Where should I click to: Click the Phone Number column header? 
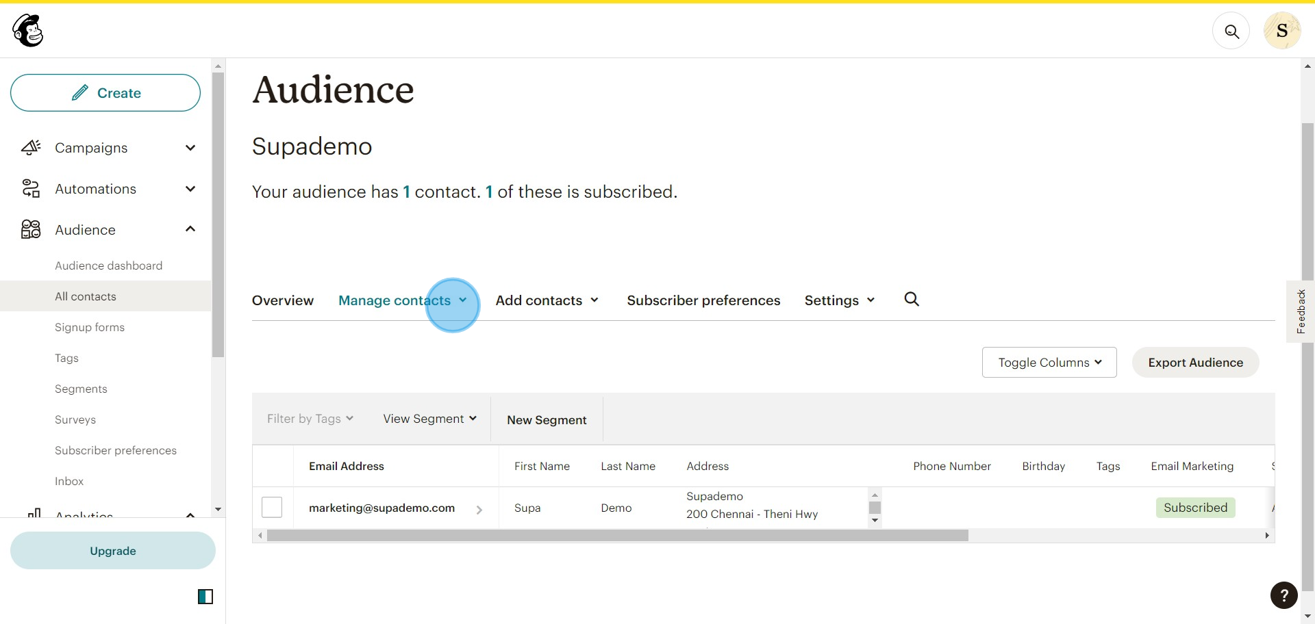point(952,466)
